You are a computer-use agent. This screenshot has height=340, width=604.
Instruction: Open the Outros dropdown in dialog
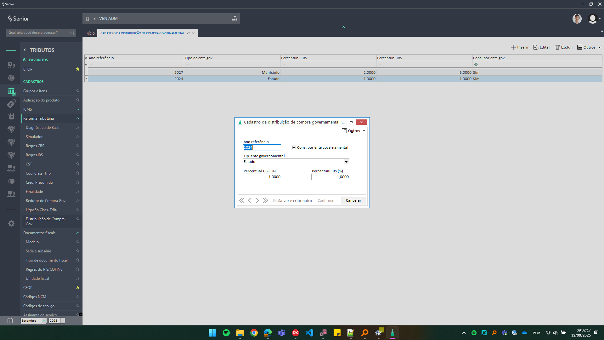353,131
